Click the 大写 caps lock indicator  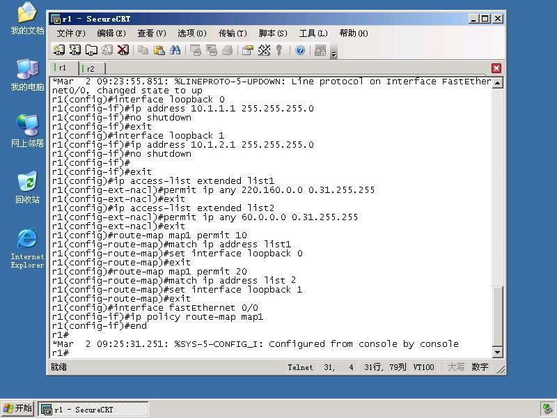[x=455, y=367]
